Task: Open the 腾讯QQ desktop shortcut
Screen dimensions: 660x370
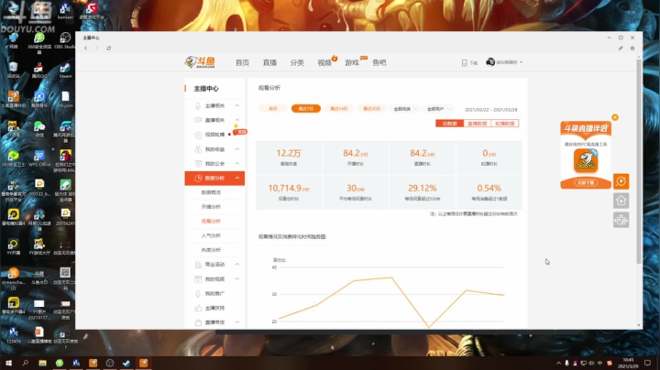Action: [x=39, y=71]
